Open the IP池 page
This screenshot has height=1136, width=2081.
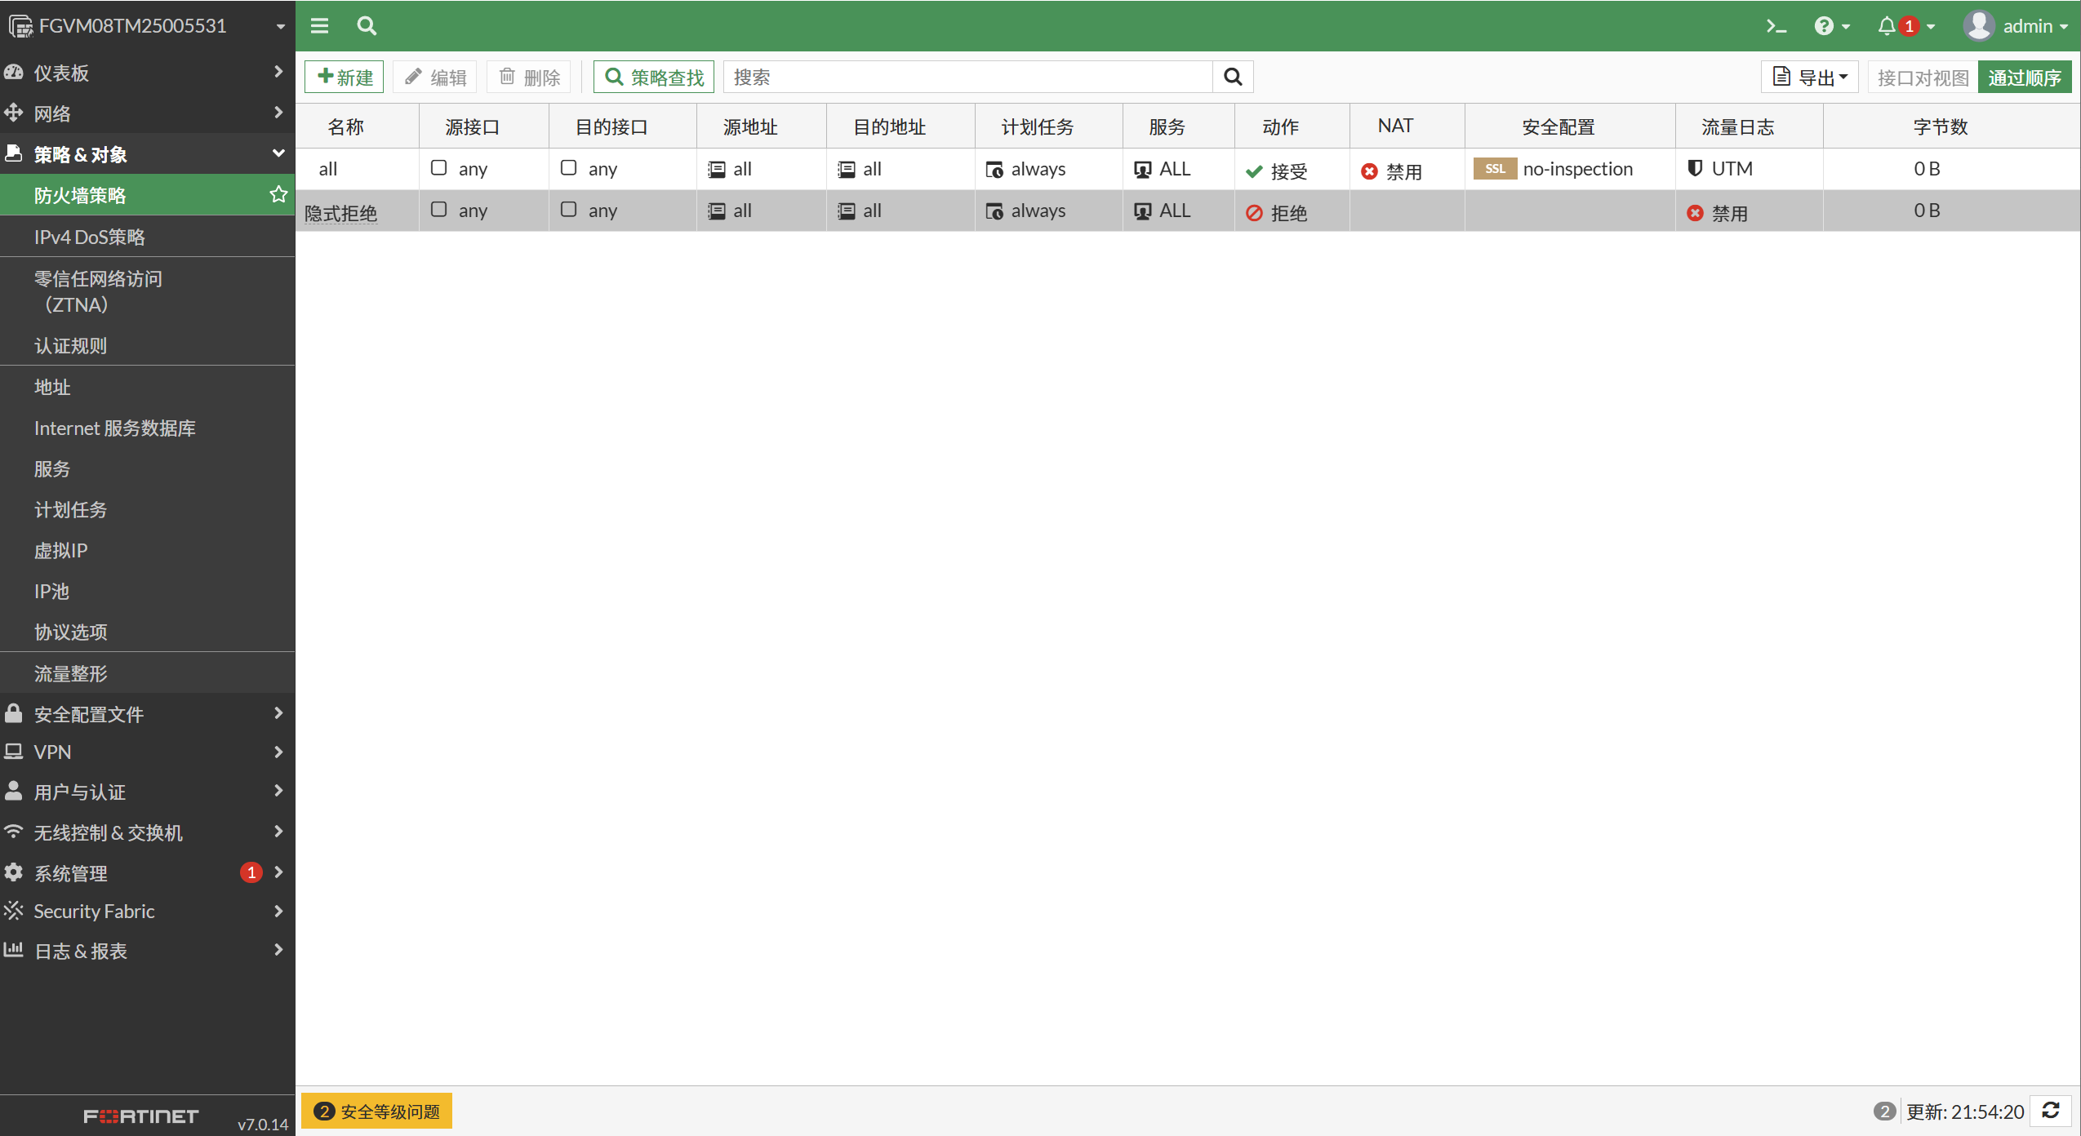pos(147,591)
